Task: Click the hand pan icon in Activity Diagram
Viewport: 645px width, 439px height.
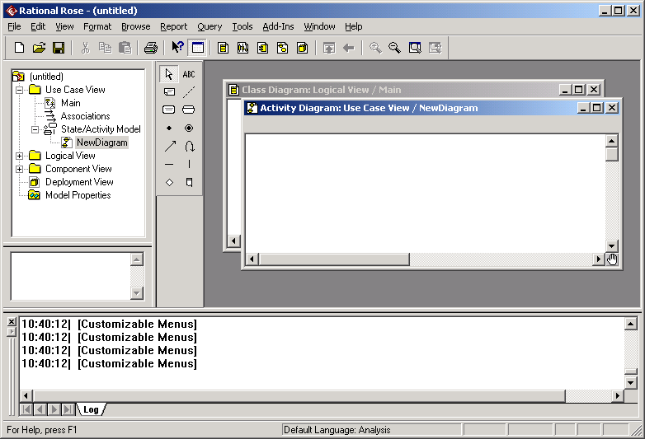Action: click(612, 259)
